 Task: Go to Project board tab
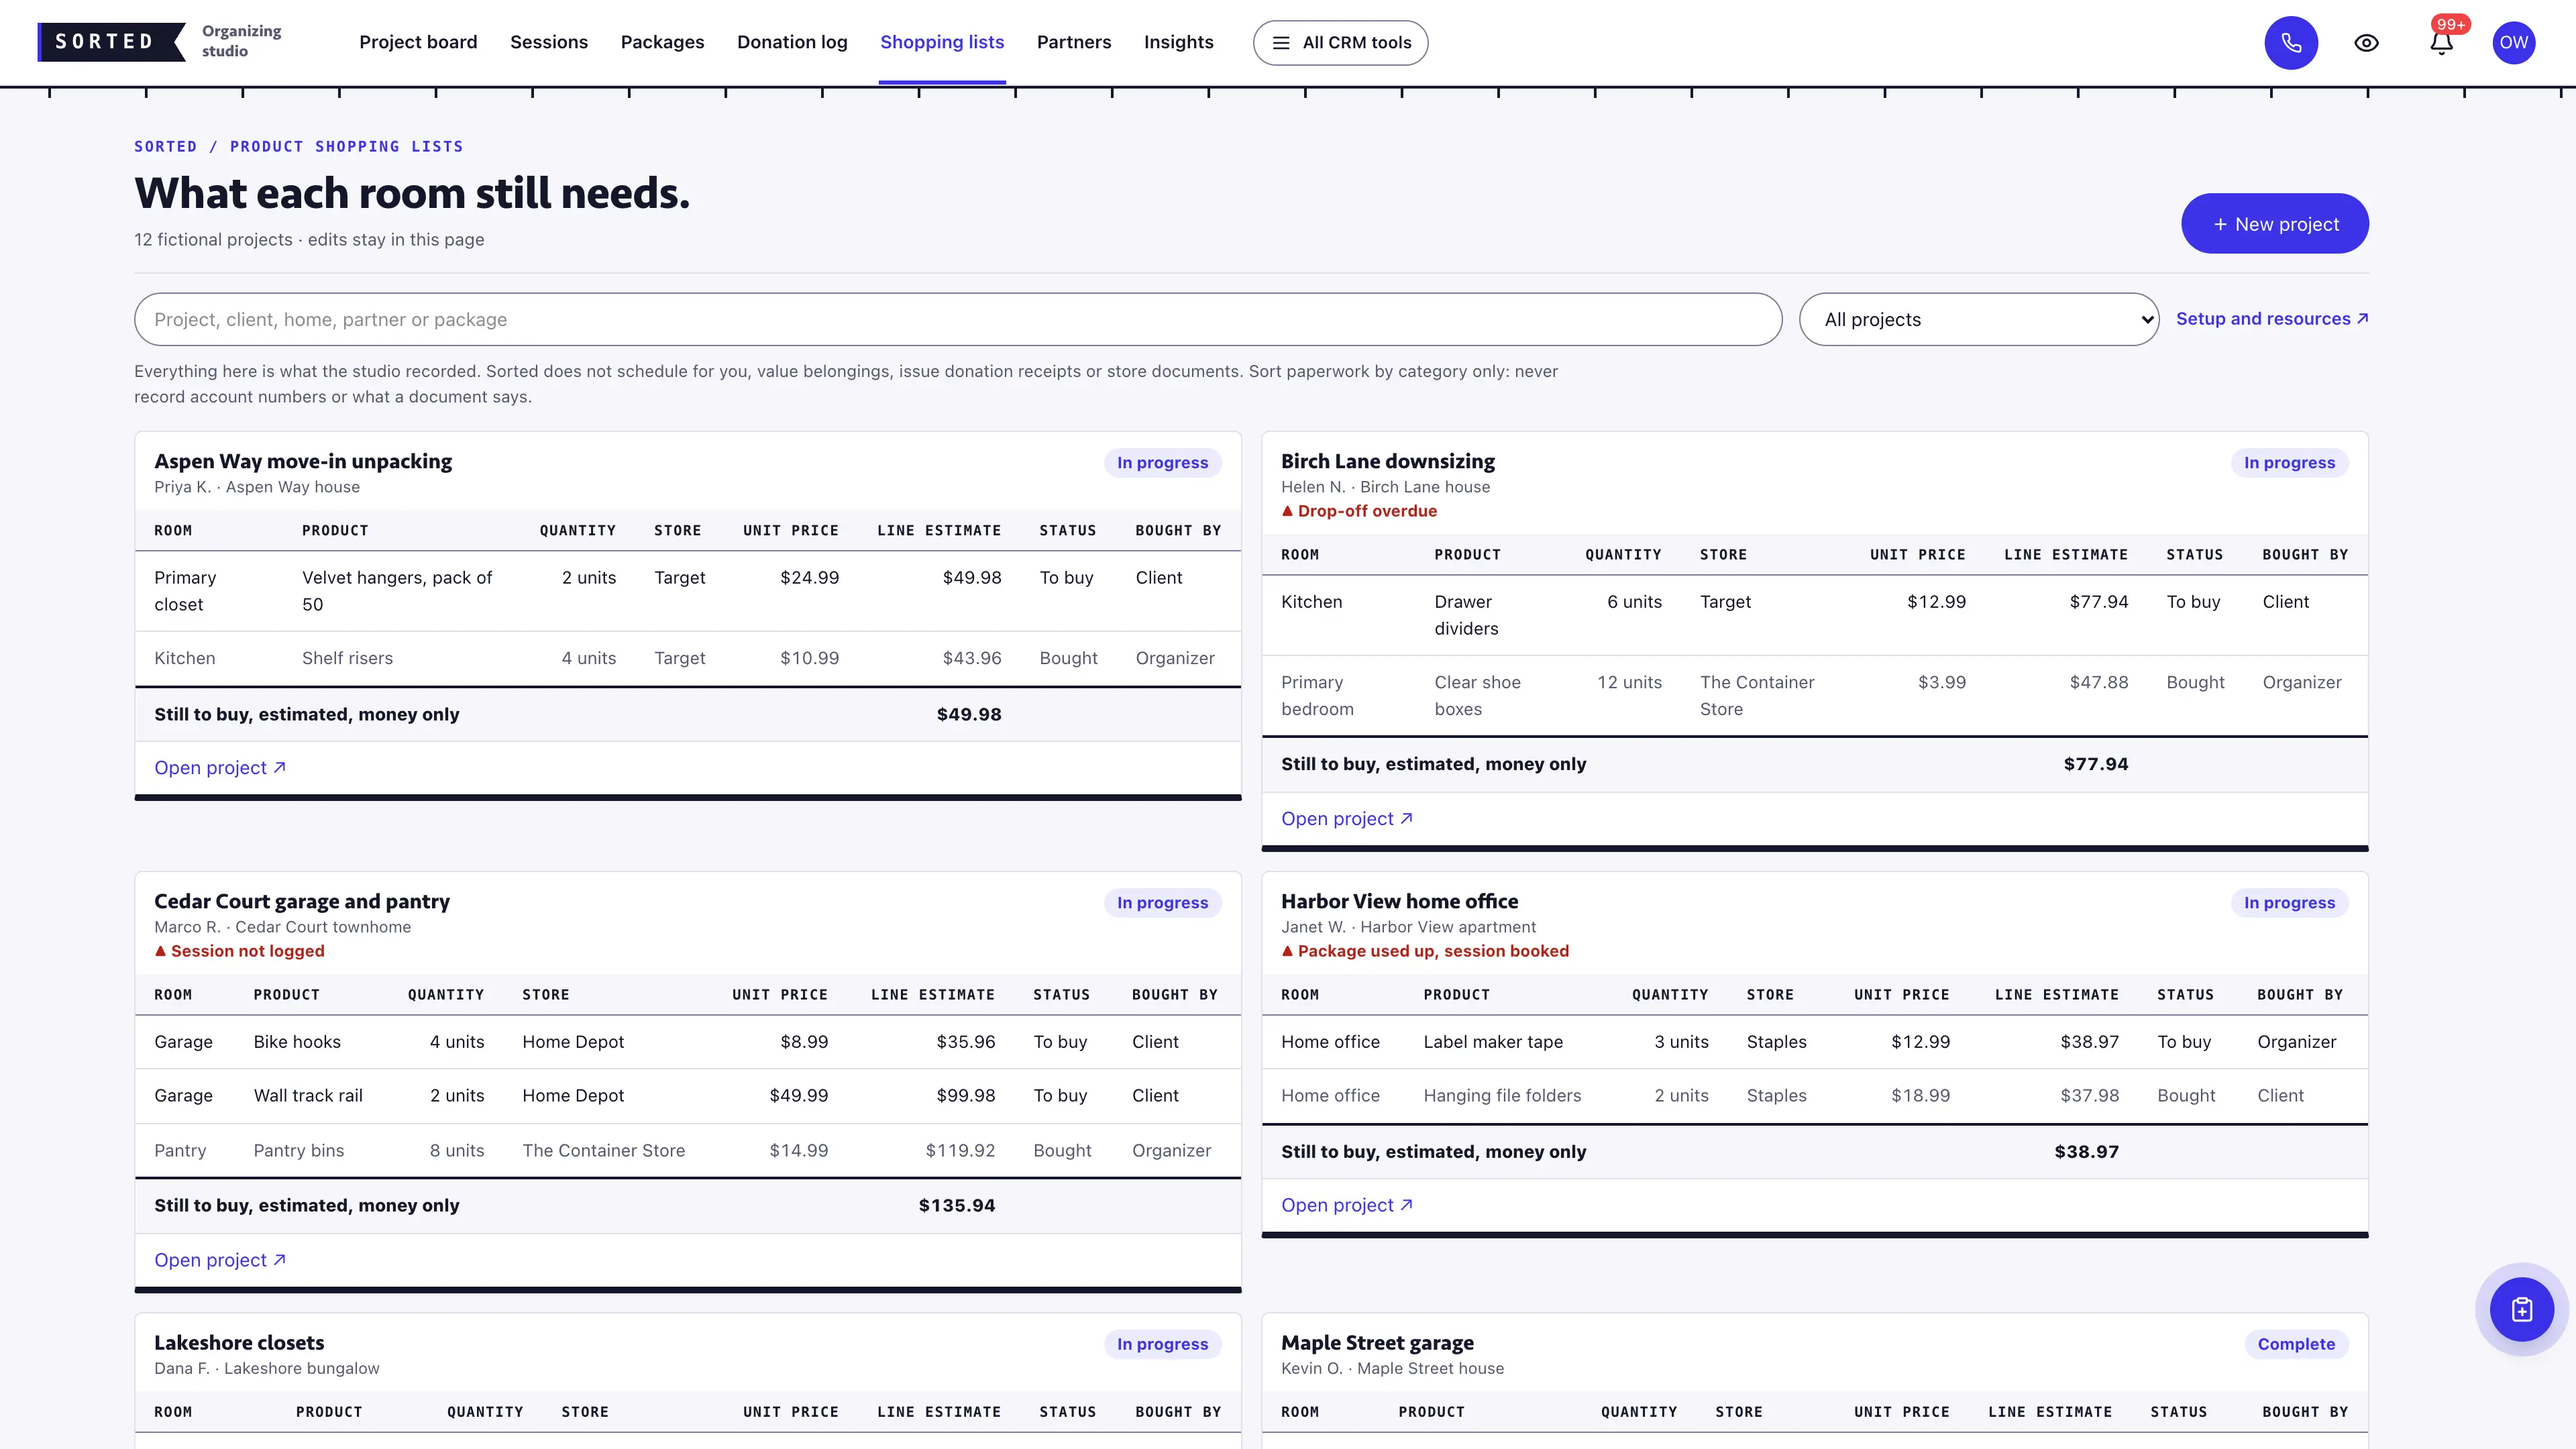pos(418,42)
